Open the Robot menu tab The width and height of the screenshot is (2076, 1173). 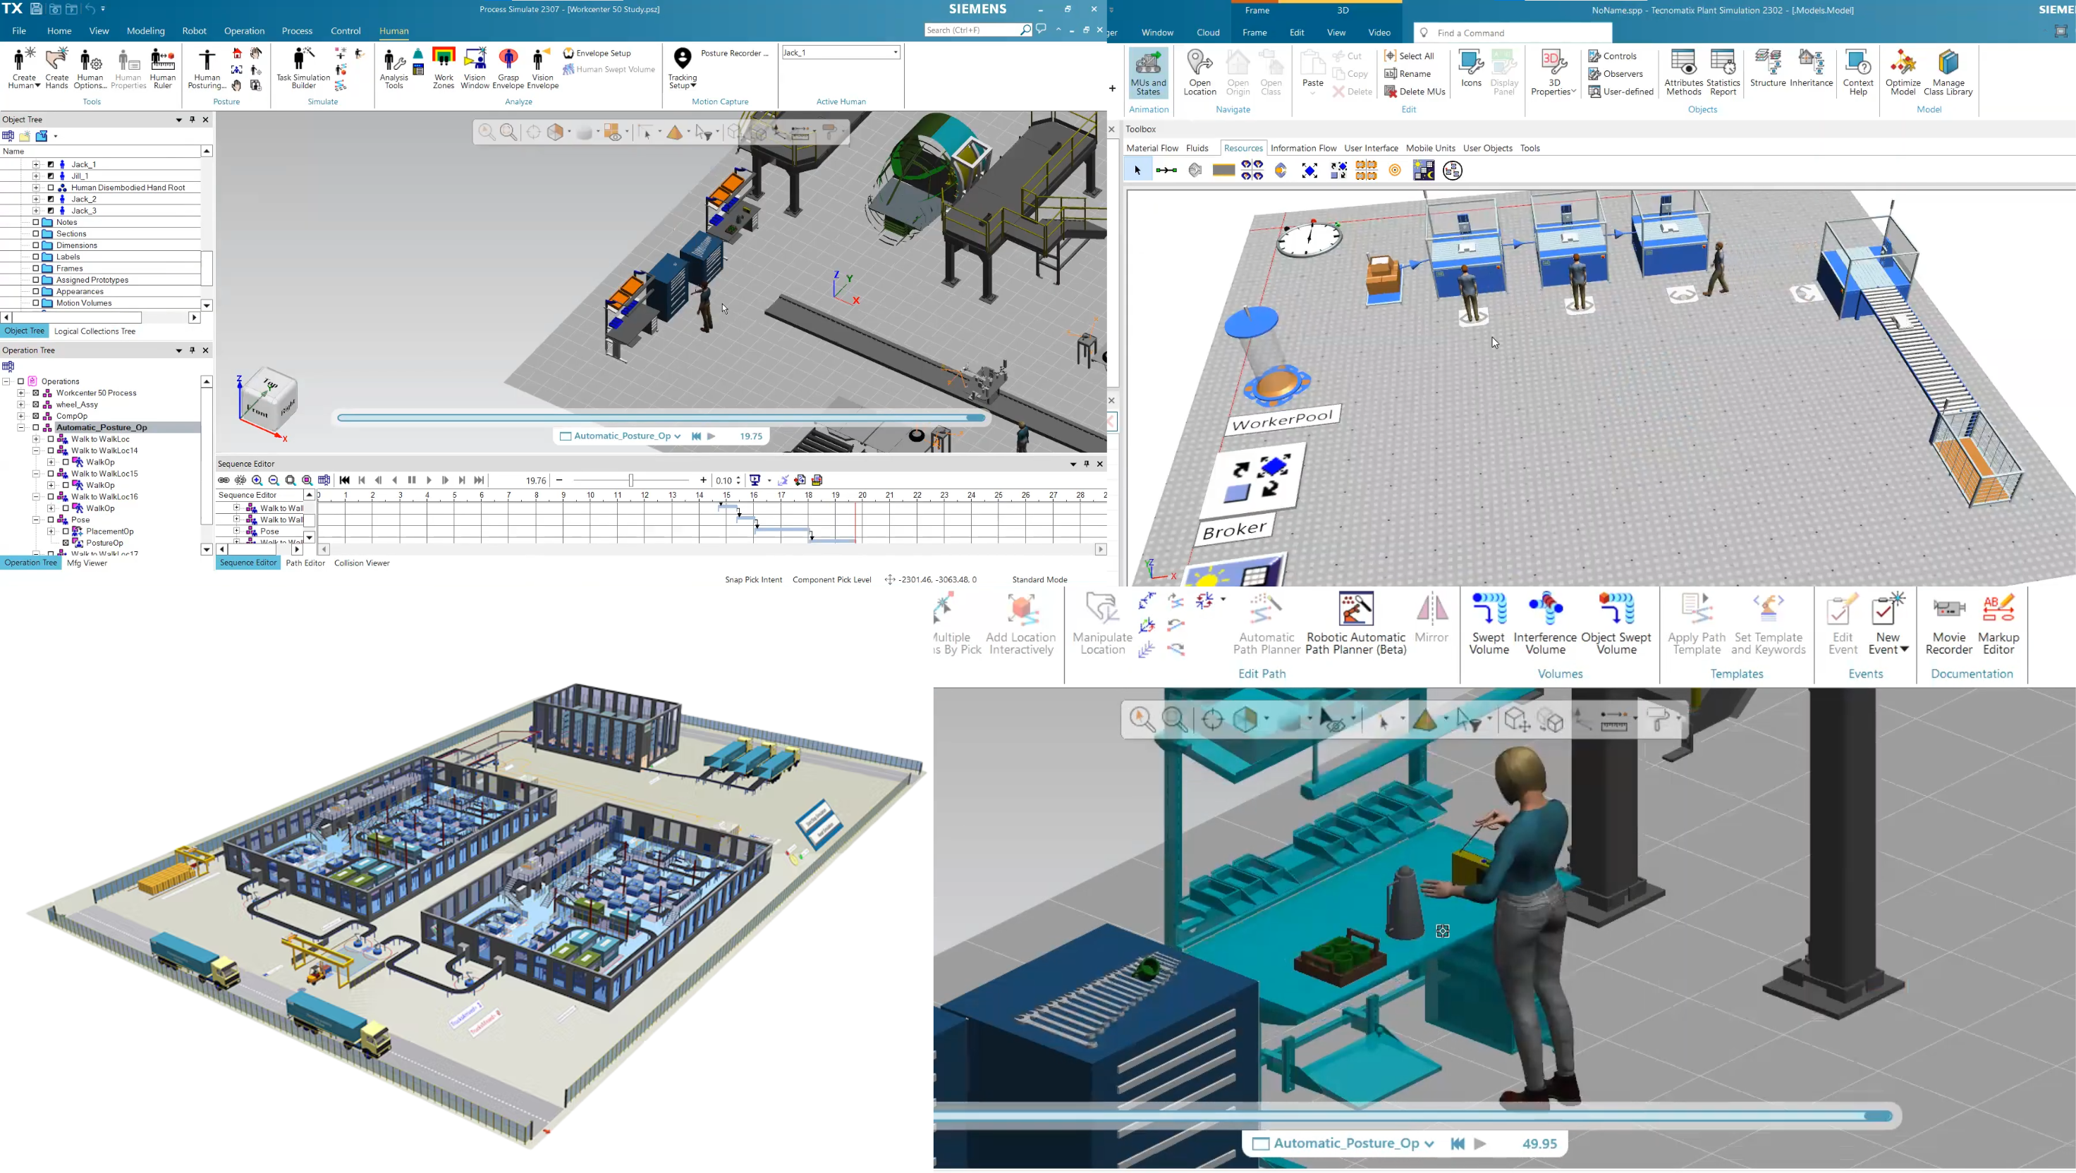pos(193,30)
